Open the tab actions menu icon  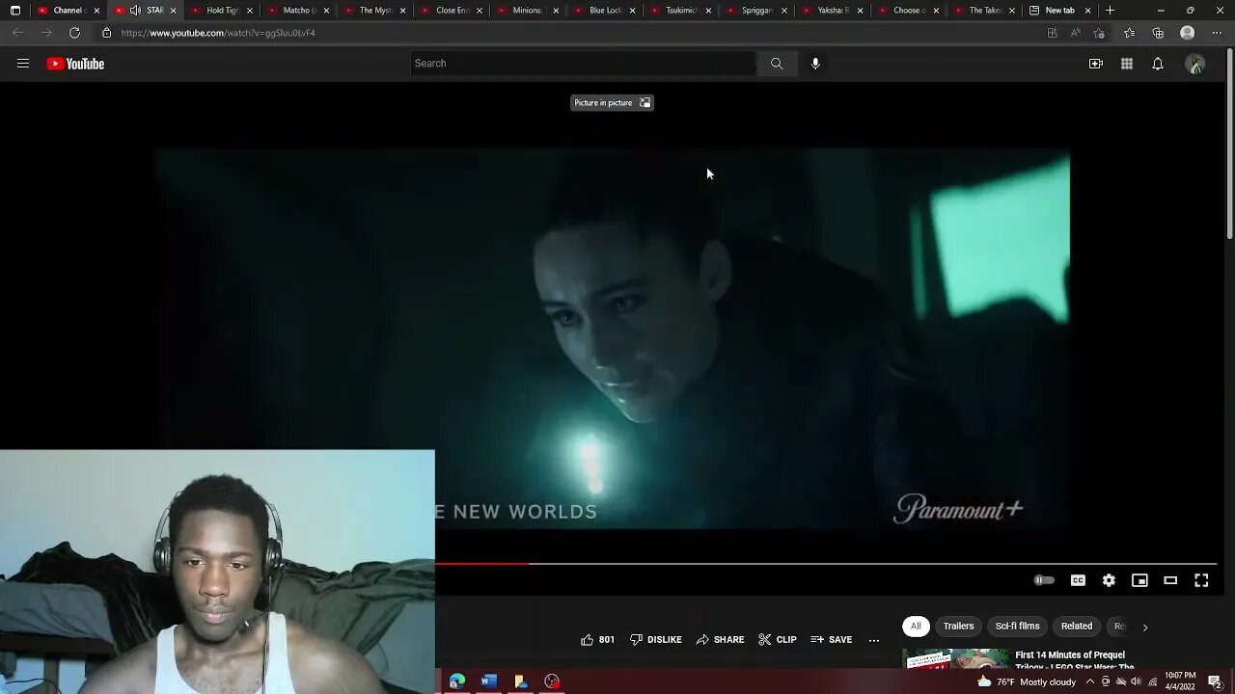(x=15, y=11)
